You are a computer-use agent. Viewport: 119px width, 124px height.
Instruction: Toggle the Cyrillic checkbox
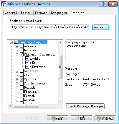(22, 79)
